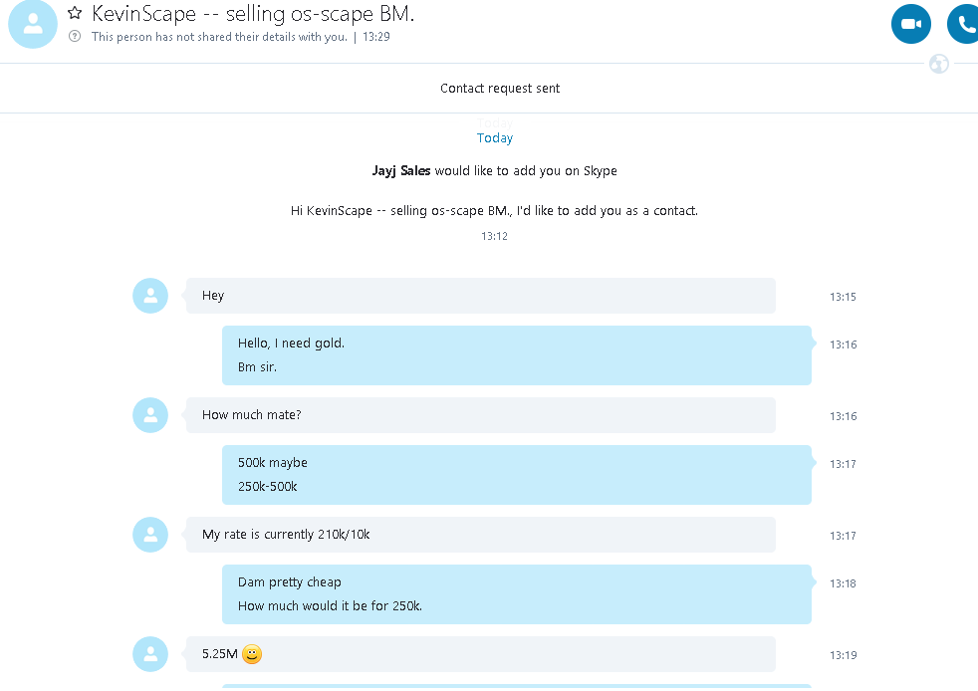Click avatar next to the 5.25M message
The image size is (978, 691).
point(150,654)
